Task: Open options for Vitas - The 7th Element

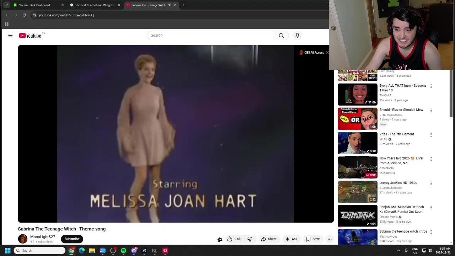Action: 431,135
